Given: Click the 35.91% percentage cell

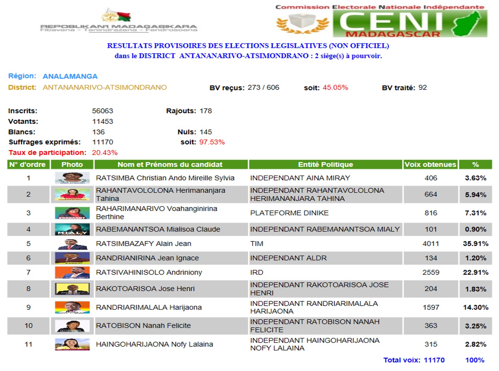Looking at the screenshot, I should pyautogui.click(x=476, y=244).
